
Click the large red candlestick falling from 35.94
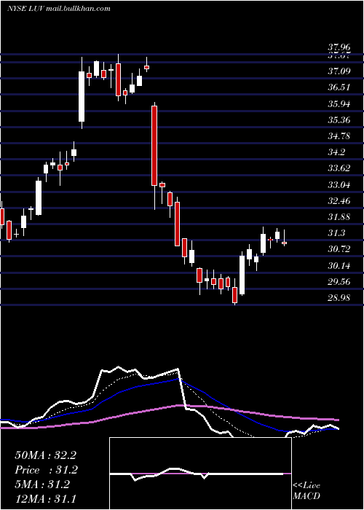coord(154,146)
